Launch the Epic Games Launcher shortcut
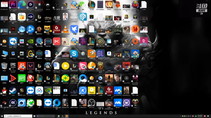The image size is (211, 118). pyautogui.click(x=13, y=66)
